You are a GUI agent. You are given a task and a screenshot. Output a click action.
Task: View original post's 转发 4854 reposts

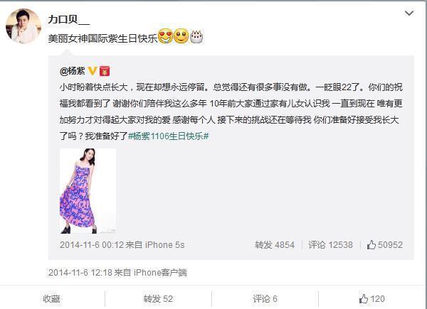[275, 245]
